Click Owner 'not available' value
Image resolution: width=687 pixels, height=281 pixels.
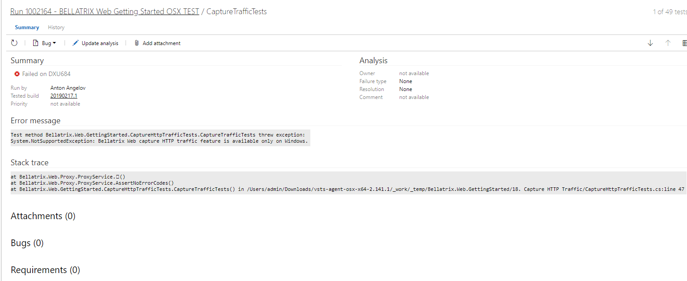(x=414, y=73)
